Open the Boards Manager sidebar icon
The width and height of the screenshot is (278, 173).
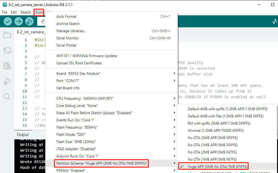click(x=7, y=50)
